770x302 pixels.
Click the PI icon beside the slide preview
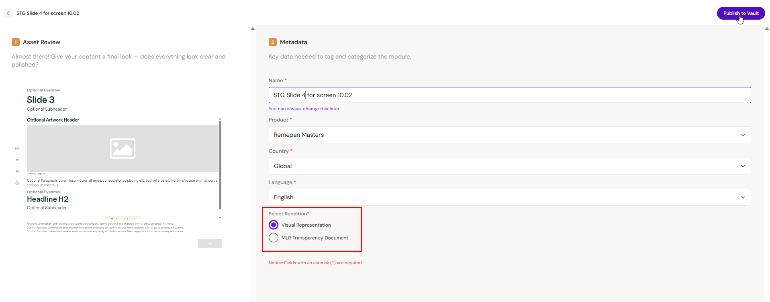(17, 160)
